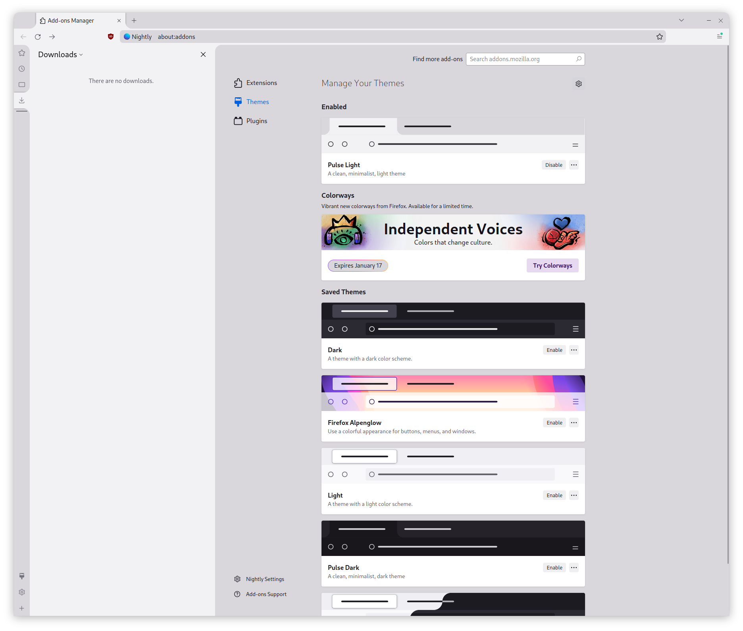Click the back navigation arrow
This screenshot has width=743, height=631.
23,37
